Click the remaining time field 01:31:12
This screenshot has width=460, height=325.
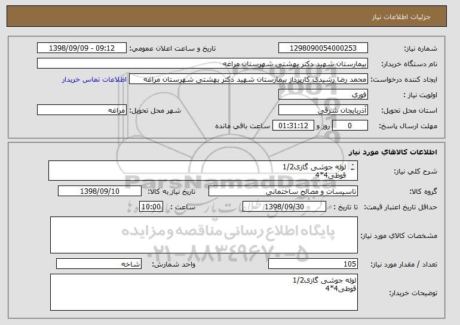pyautogui.click(x=293, y=126)
